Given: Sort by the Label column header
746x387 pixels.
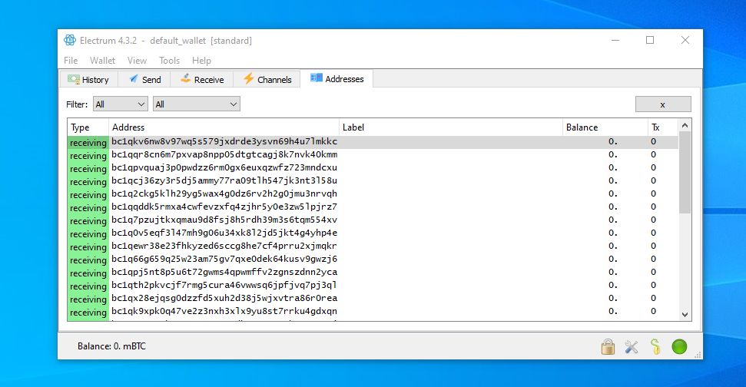Looking at the screenshot, I should [x=451, y=127].
